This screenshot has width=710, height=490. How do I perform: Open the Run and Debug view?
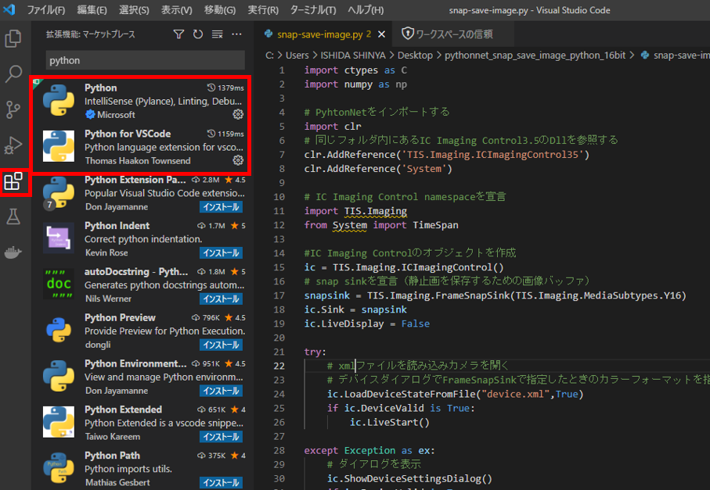(x=13, y=145)
